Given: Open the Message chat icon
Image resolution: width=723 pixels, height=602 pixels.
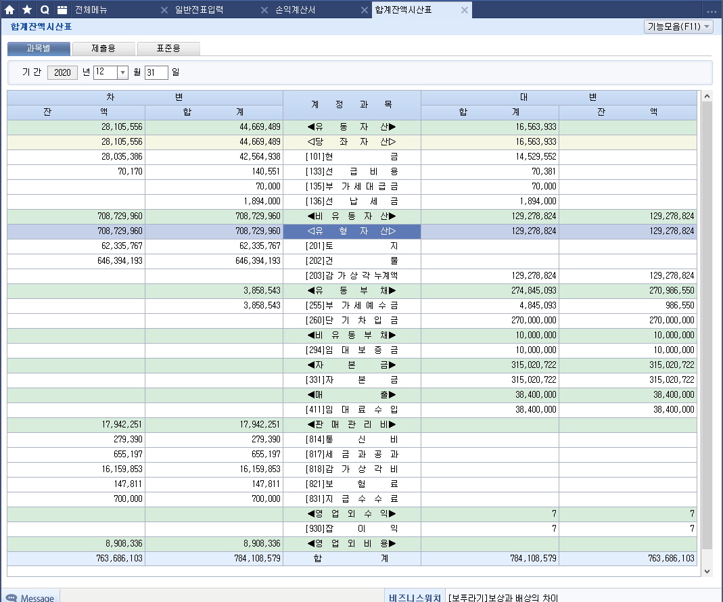Looking at the screenshot, I should pyautogui.click(x=11, y=598).
